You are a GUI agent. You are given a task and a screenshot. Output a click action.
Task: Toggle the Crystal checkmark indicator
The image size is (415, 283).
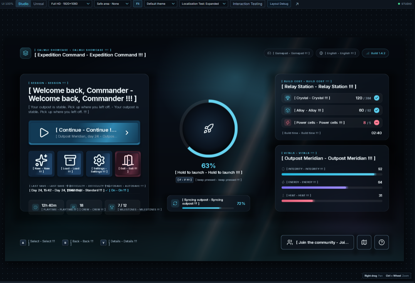click(x=377, y=98)
